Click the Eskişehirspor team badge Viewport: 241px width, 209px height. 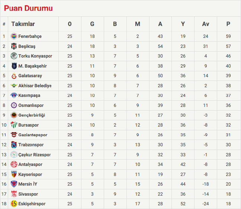[14, 204]
